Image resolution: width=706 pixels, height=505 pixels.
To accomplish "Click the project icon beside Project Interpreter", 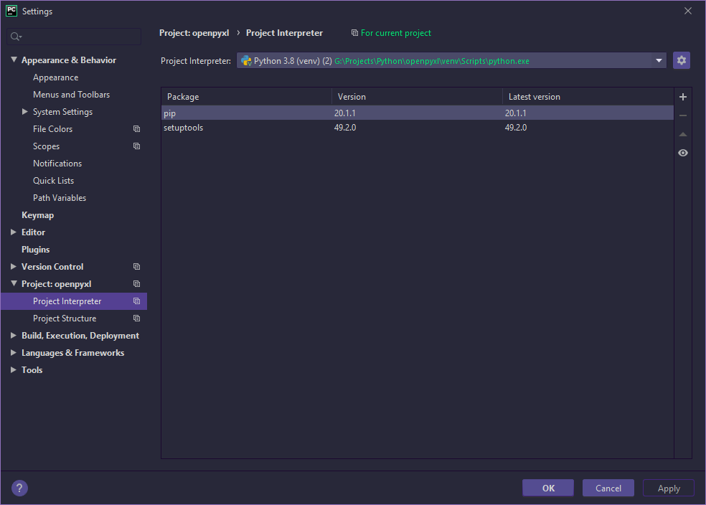I will pyautogui.click(x=136, y=301).
